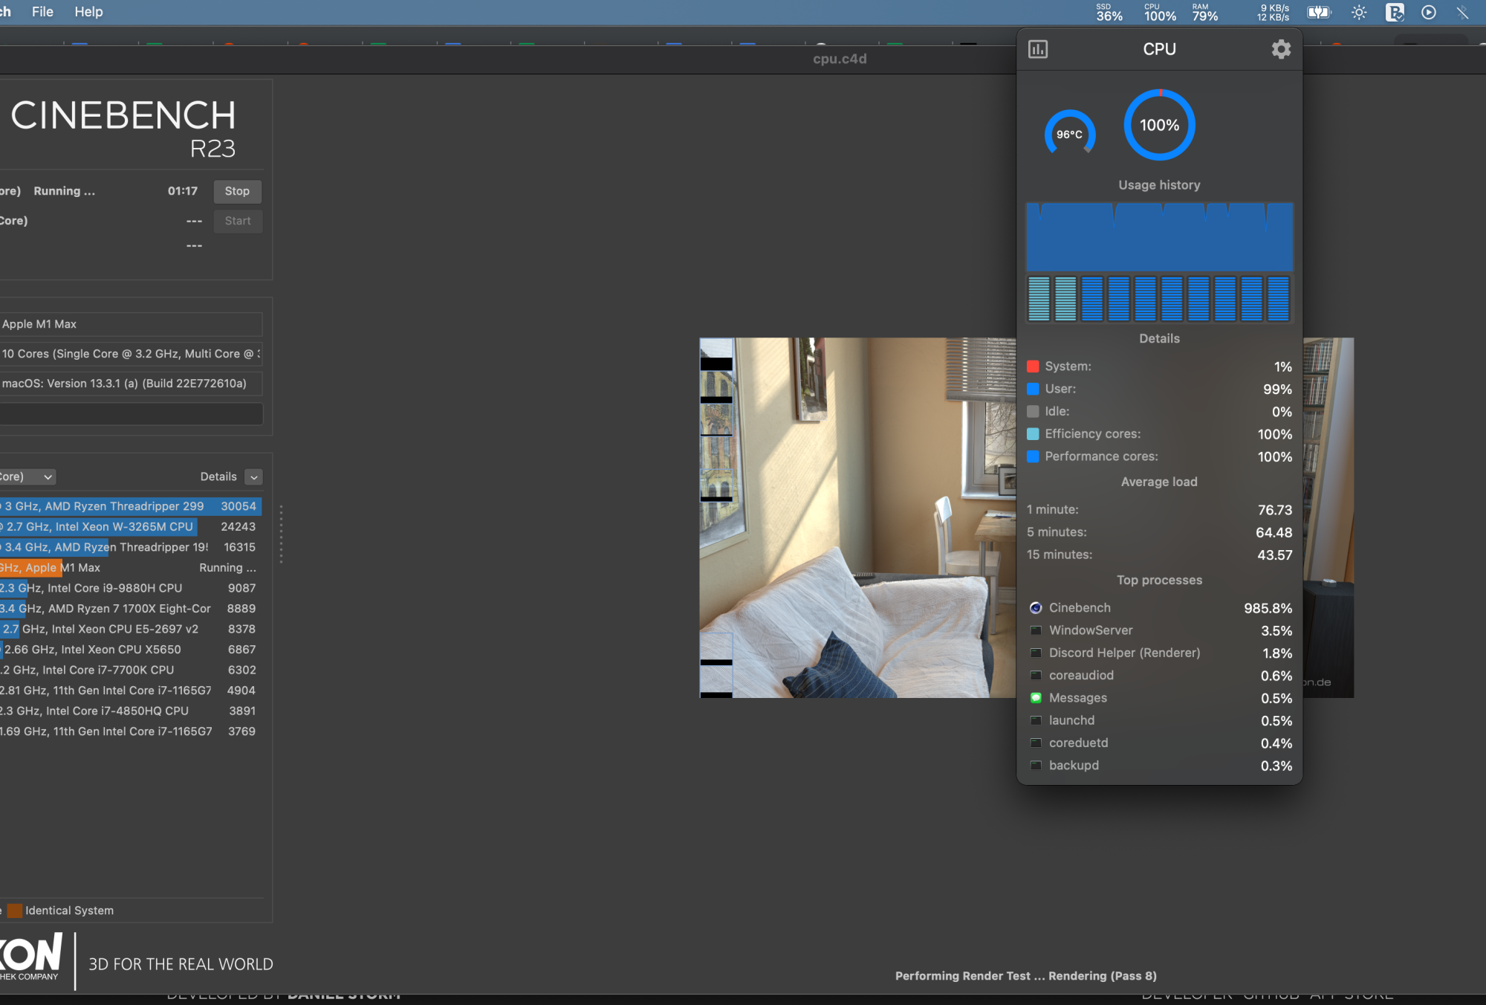Click the per-core usage bars
This screenshot has height=1005, width=1486.
coord(1159,299)
